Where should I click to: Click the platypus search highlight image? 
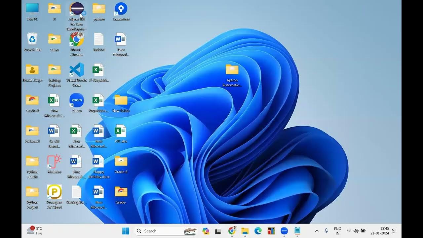pyautogui.click(x=190, y=231)
